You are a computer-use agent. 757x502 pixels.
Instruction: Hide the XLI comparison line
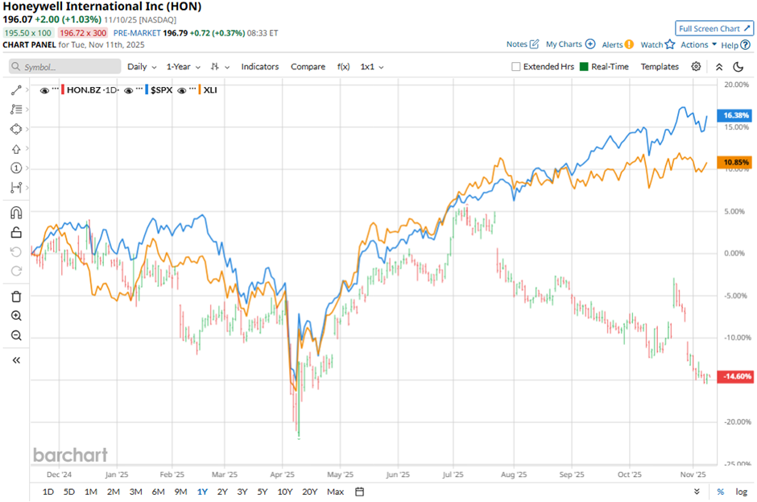tap(181, 90)
